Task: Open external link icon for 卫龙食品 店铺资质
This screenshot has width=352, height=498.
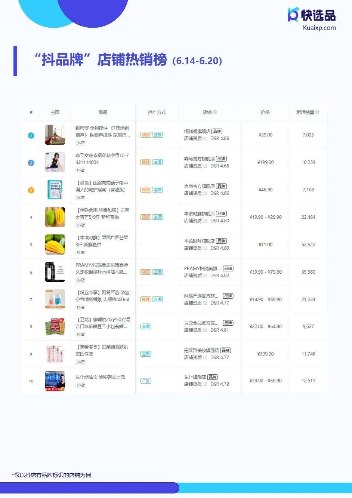Action: click(205, 330)
